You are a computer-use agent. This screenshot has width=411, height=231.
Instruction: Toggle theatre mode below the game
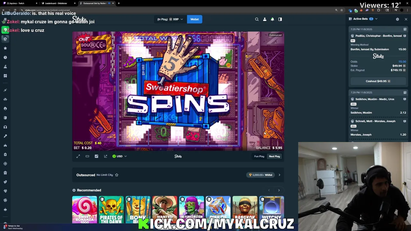coord(87,156)
